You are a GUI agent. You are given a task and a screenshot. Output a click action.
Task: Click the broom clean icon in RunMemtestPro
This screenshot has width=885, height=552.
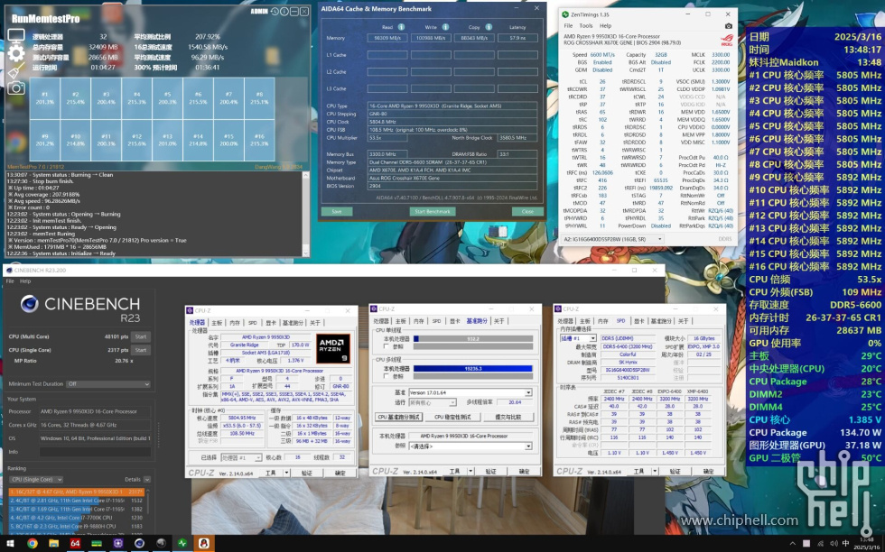pos(16,70)
